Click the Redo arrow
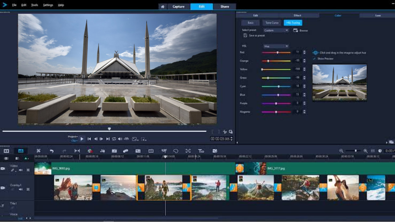The width and height of the screenshot is (395, 222). click(x=64, y=151)
